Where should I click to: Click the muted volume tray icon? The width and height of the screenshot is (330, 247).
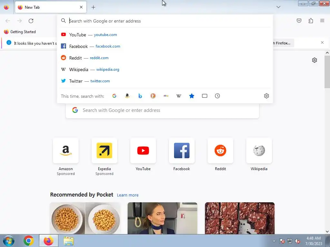pyautogui.click(x=297, y=241)
